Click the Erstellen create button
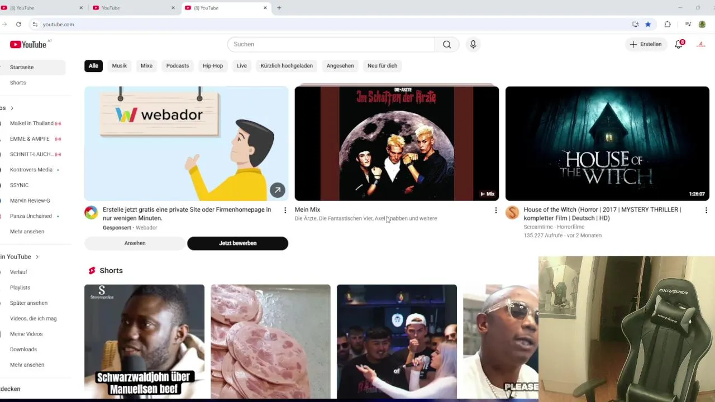 pyautogui.click(x=646, y=44)
